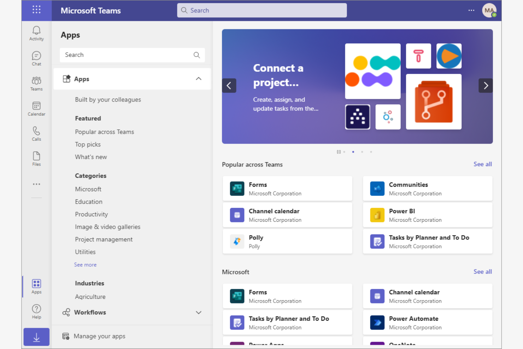Viewport: 523px width, 349px height.
Task: See all Popular across Teams apps
Action: click(x=483, y=164)
